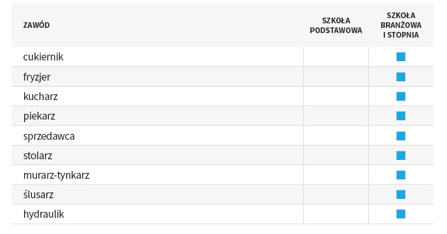Click the blue marker for kucharz
Image resolution: width=447 pixels, height=234 pixels.
[x=401, y=96]
